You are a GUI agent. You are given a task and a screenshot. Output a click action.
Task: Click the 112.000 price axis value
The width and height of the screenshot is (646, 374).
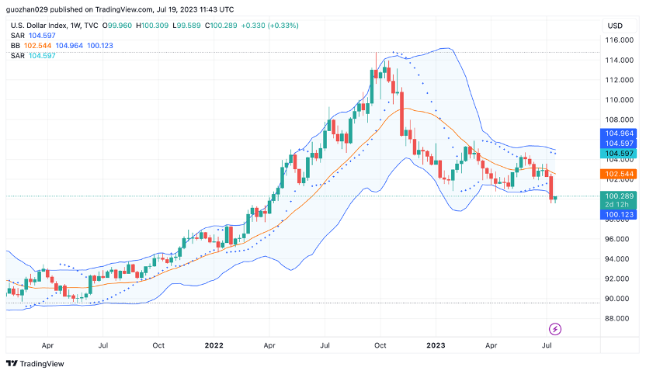(x=619, y=80)
